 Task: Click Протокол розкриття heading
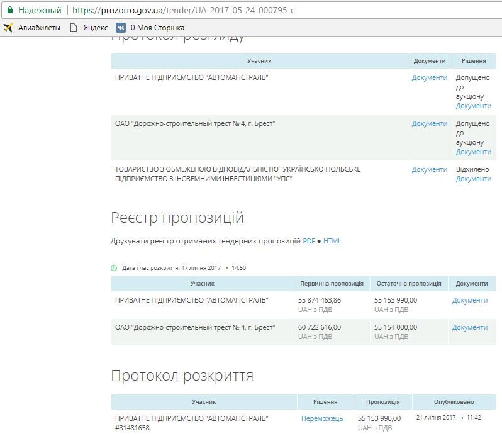coord(182,376)
